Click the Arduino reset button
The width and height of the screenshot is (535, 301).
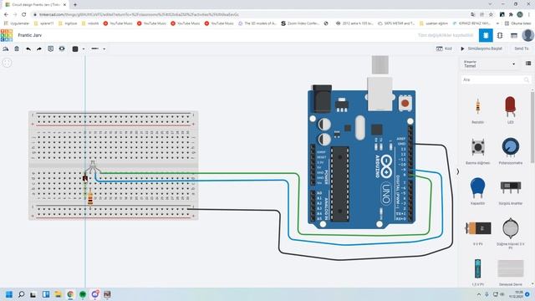point(405,103)
